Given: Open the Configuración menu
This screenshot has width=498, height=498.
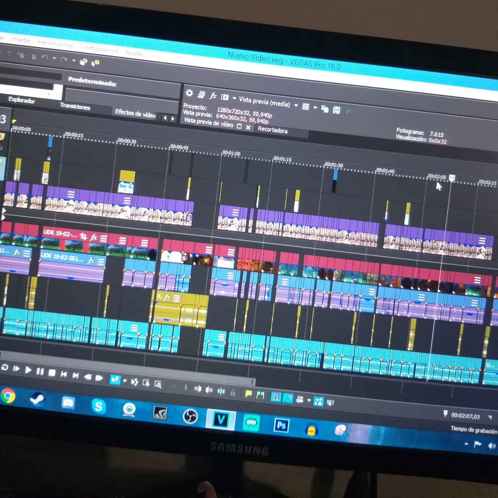Looking at the screenshot, I should (99, 49).
